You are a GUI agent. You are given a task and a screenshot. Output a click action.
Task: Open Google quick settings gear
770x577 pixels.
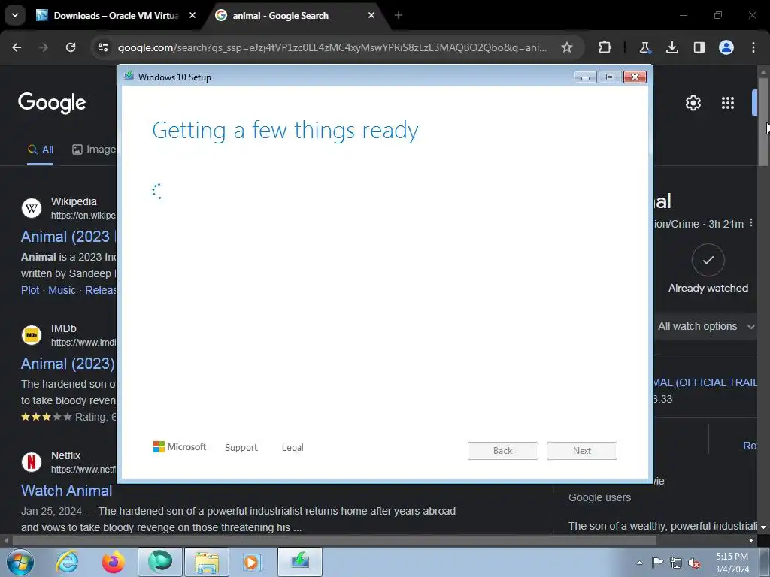(x=693, y=103)
